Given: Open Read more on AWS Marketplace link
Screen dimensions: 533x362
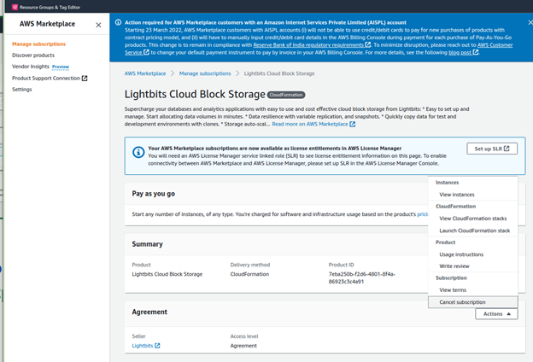Looking at the screenshot, I should 310,124.
